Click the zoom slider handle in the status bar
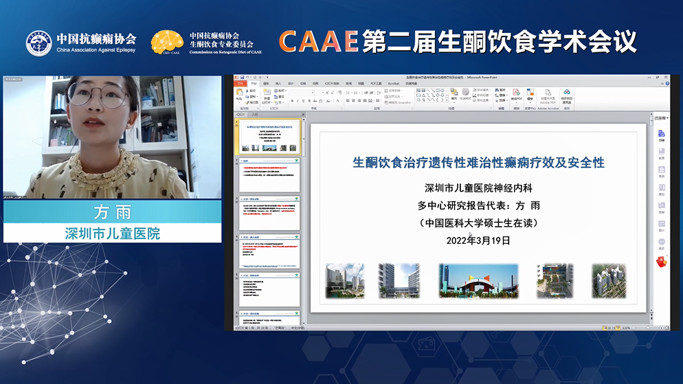Viewport: 683px width, 384px height. tap(648, 328)
